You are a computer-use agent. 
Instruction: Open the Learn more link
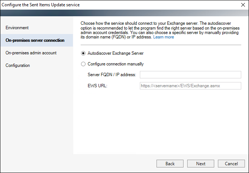(x=164, y=37)
